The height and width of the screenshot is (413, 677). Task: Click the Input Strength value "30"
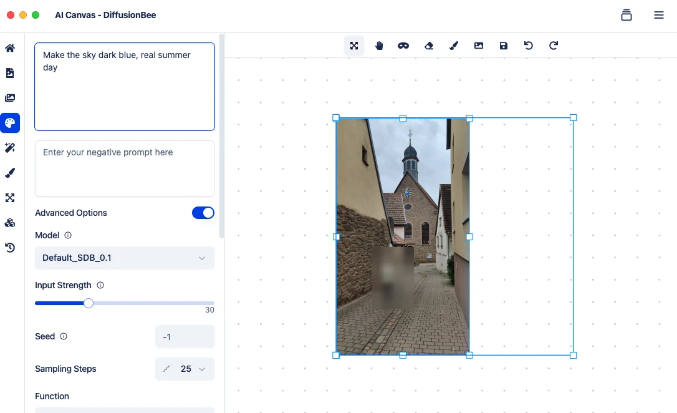(209, 309)
